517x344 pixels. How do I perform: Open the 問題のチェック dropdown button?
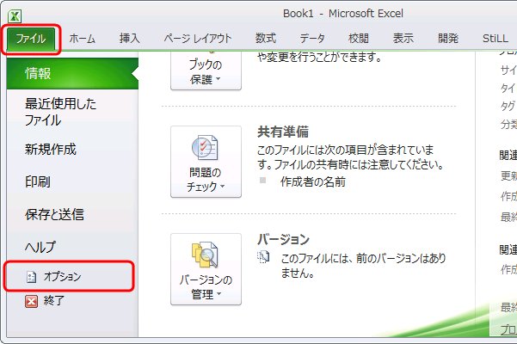[x=206, y=162]
